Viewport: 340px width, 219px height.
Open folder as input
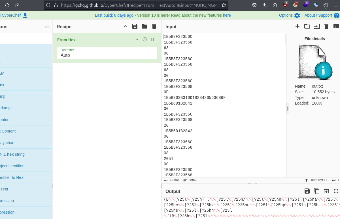(x=307, y=26)
